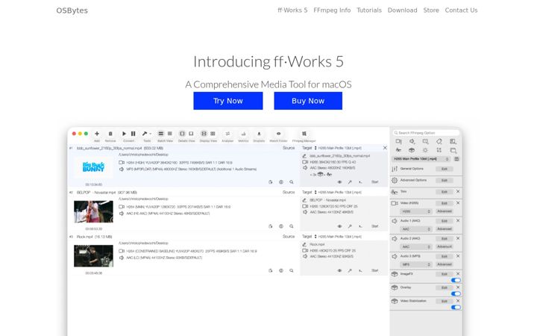Click the wrench icon in BELPOP target row

[350, 226]
